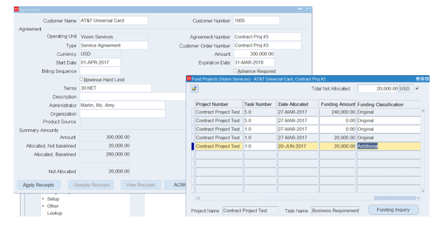Click the horizontal scrollbar right arrow
Viewport: 442px width, 232px height.
coord(418,198)
